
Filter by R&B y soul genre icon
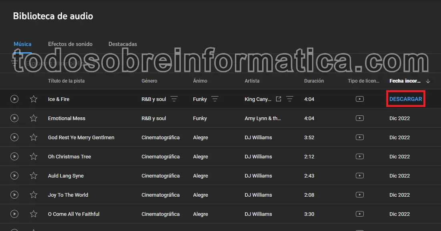click(x=174, y=99)
